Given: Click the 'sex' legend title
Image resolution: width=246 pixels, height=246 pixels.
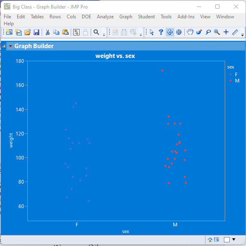Looking at the screenshot, I should pyautogui.click(x=230, y=67).
